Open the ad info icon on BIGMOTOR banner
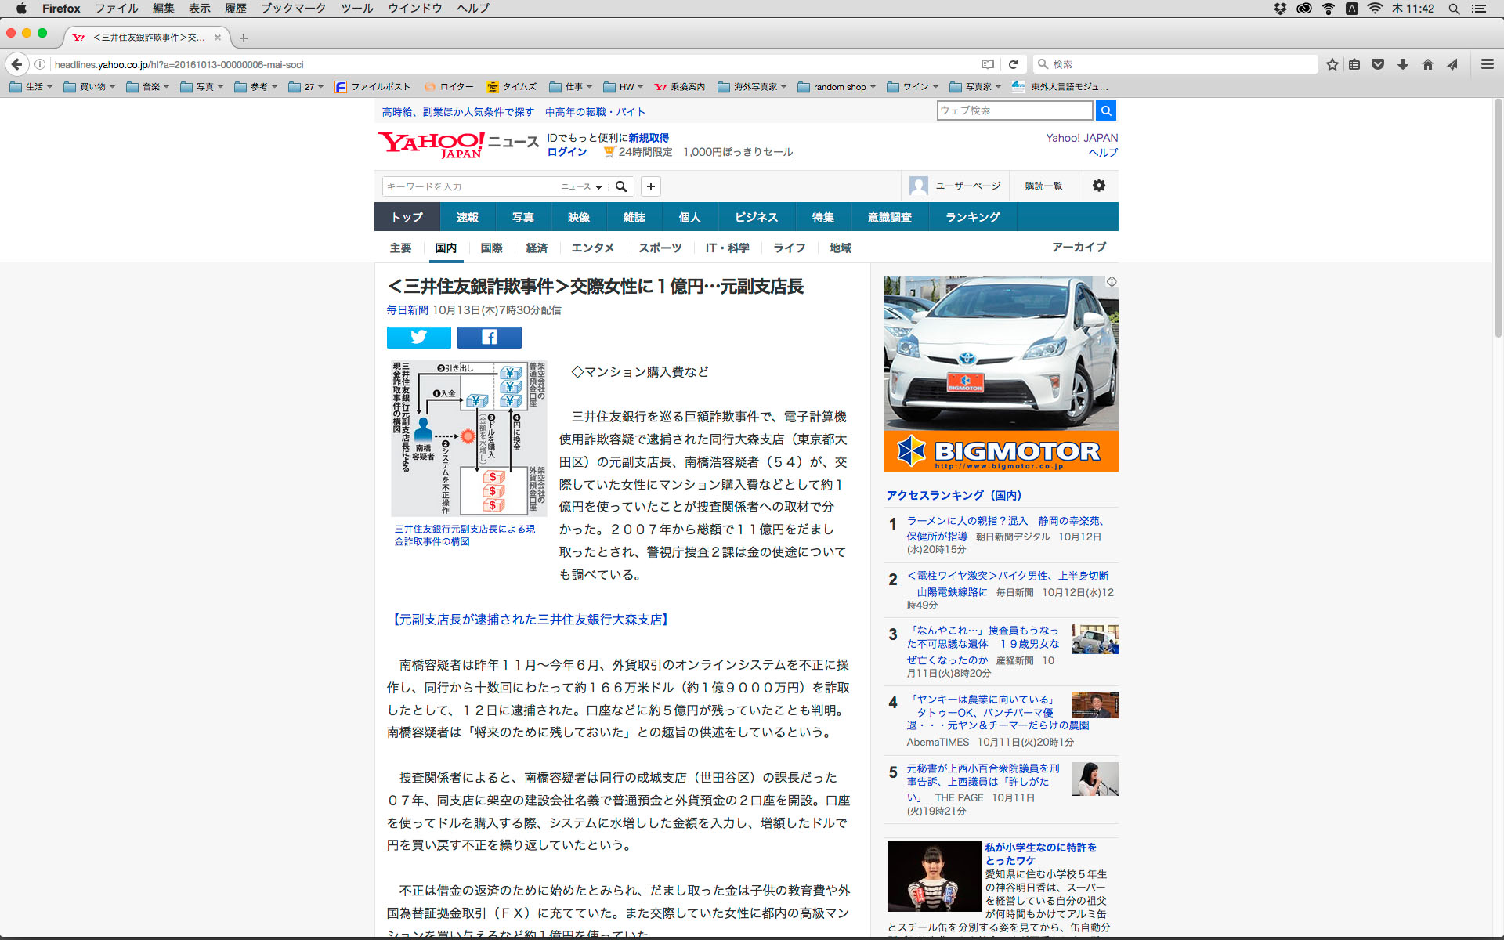1504x940 pixels. pos(1112,281)
